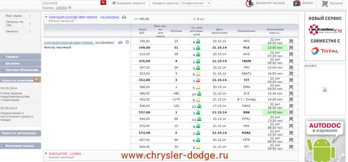Image resolution: width=348 pixels, height=162 pixels.
Task: Open 'Движение заказов' icon
Action: coord(250,3)
